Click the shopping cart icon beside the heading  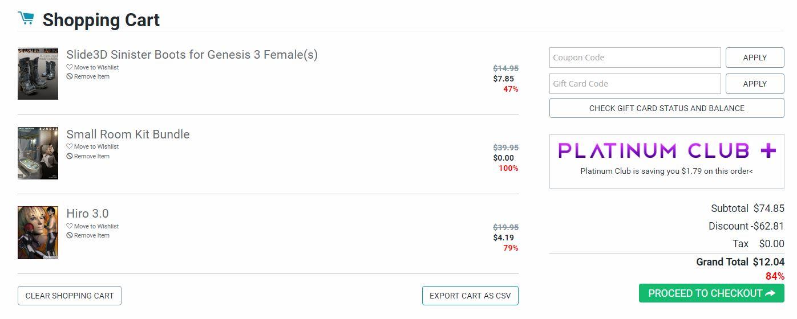[x=26, y=19]
